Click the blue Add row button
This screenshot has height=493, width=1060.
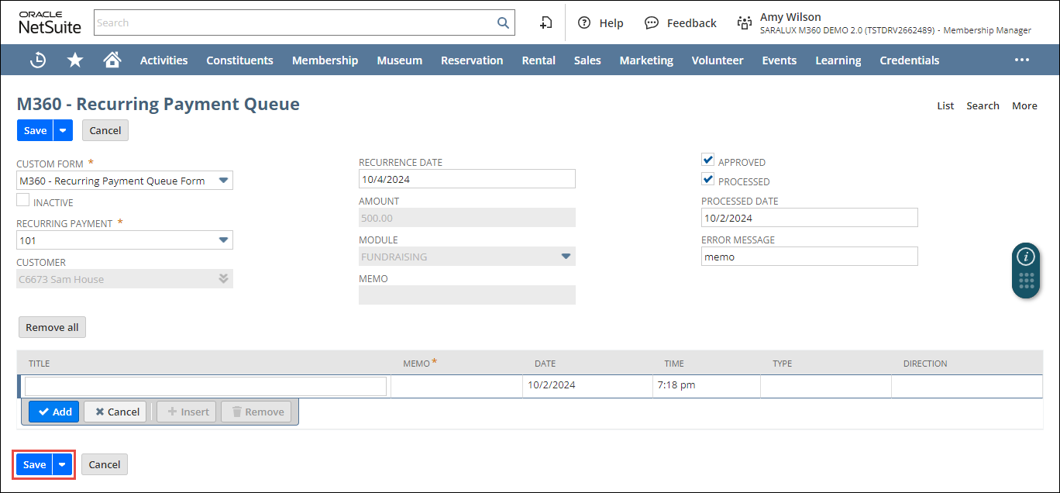click(54, 412)
